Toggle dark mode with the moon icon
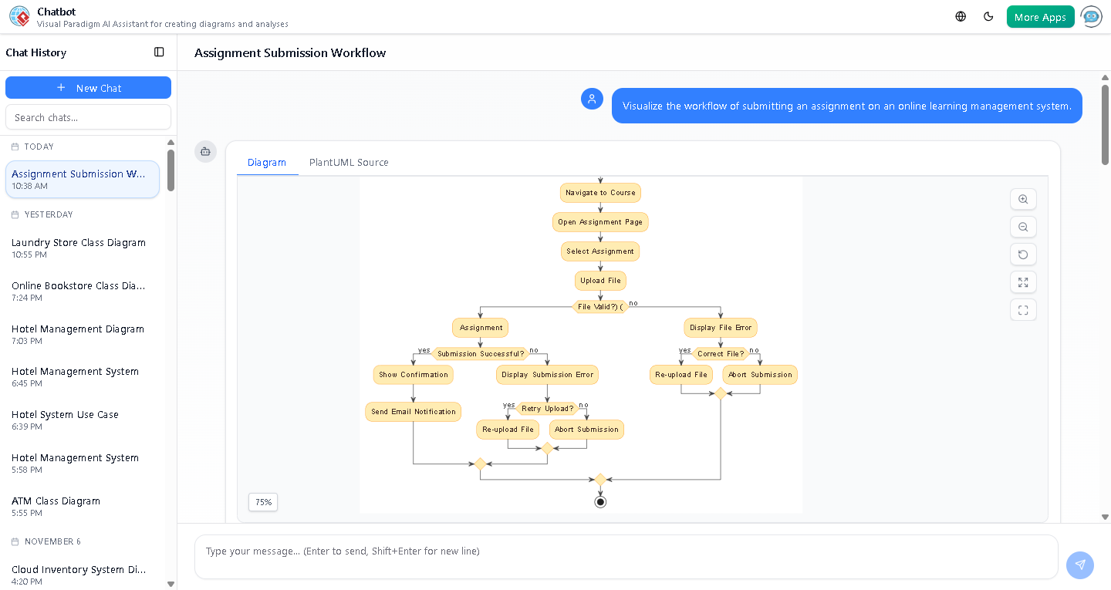 988,15
